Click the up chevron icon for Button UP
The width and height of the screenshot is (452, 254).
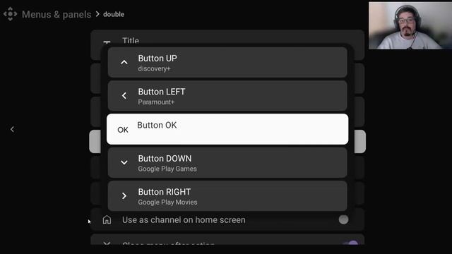[x=124, y=62]
